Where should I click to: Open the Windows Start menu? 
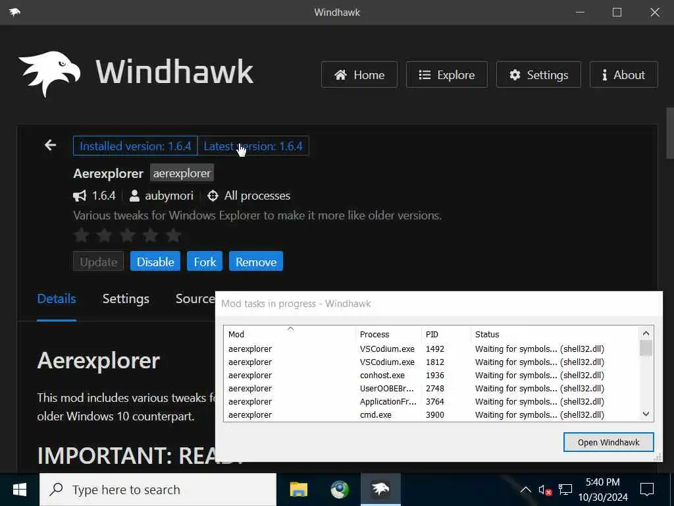tap(19, 490)
